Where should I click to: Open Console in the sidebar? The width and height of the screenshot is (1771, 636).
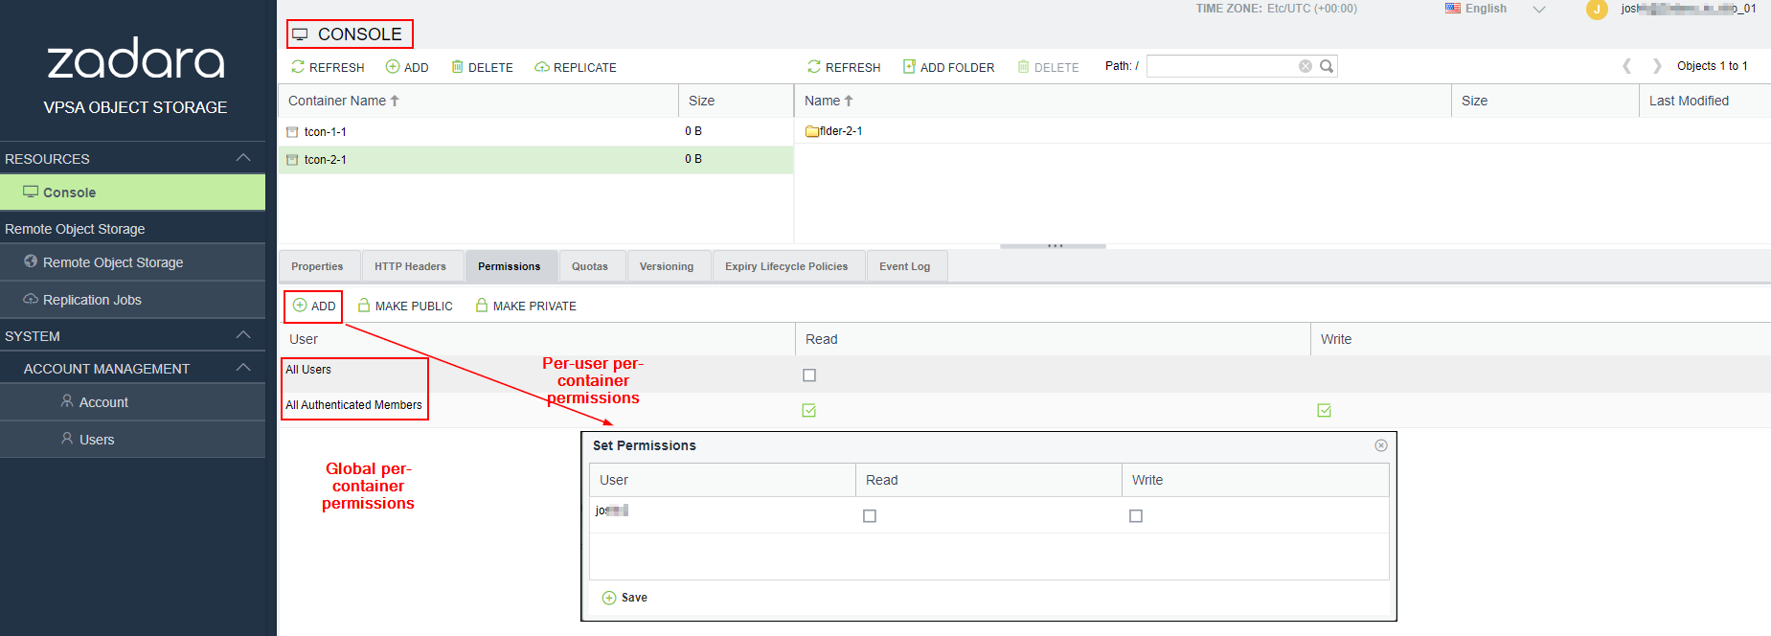[132, 193]
